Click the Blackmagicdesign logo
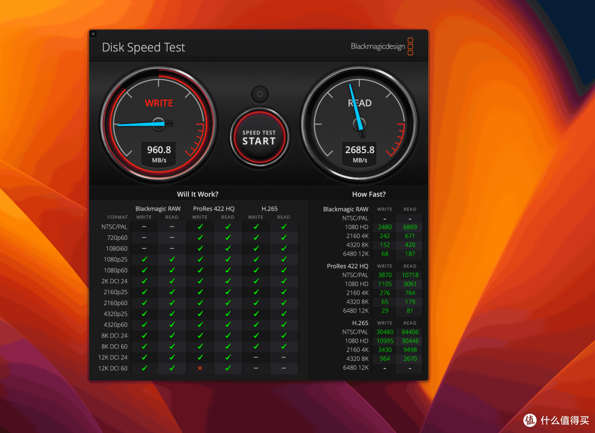This screenshot has width=595, height=433. [x=382, y=46]
